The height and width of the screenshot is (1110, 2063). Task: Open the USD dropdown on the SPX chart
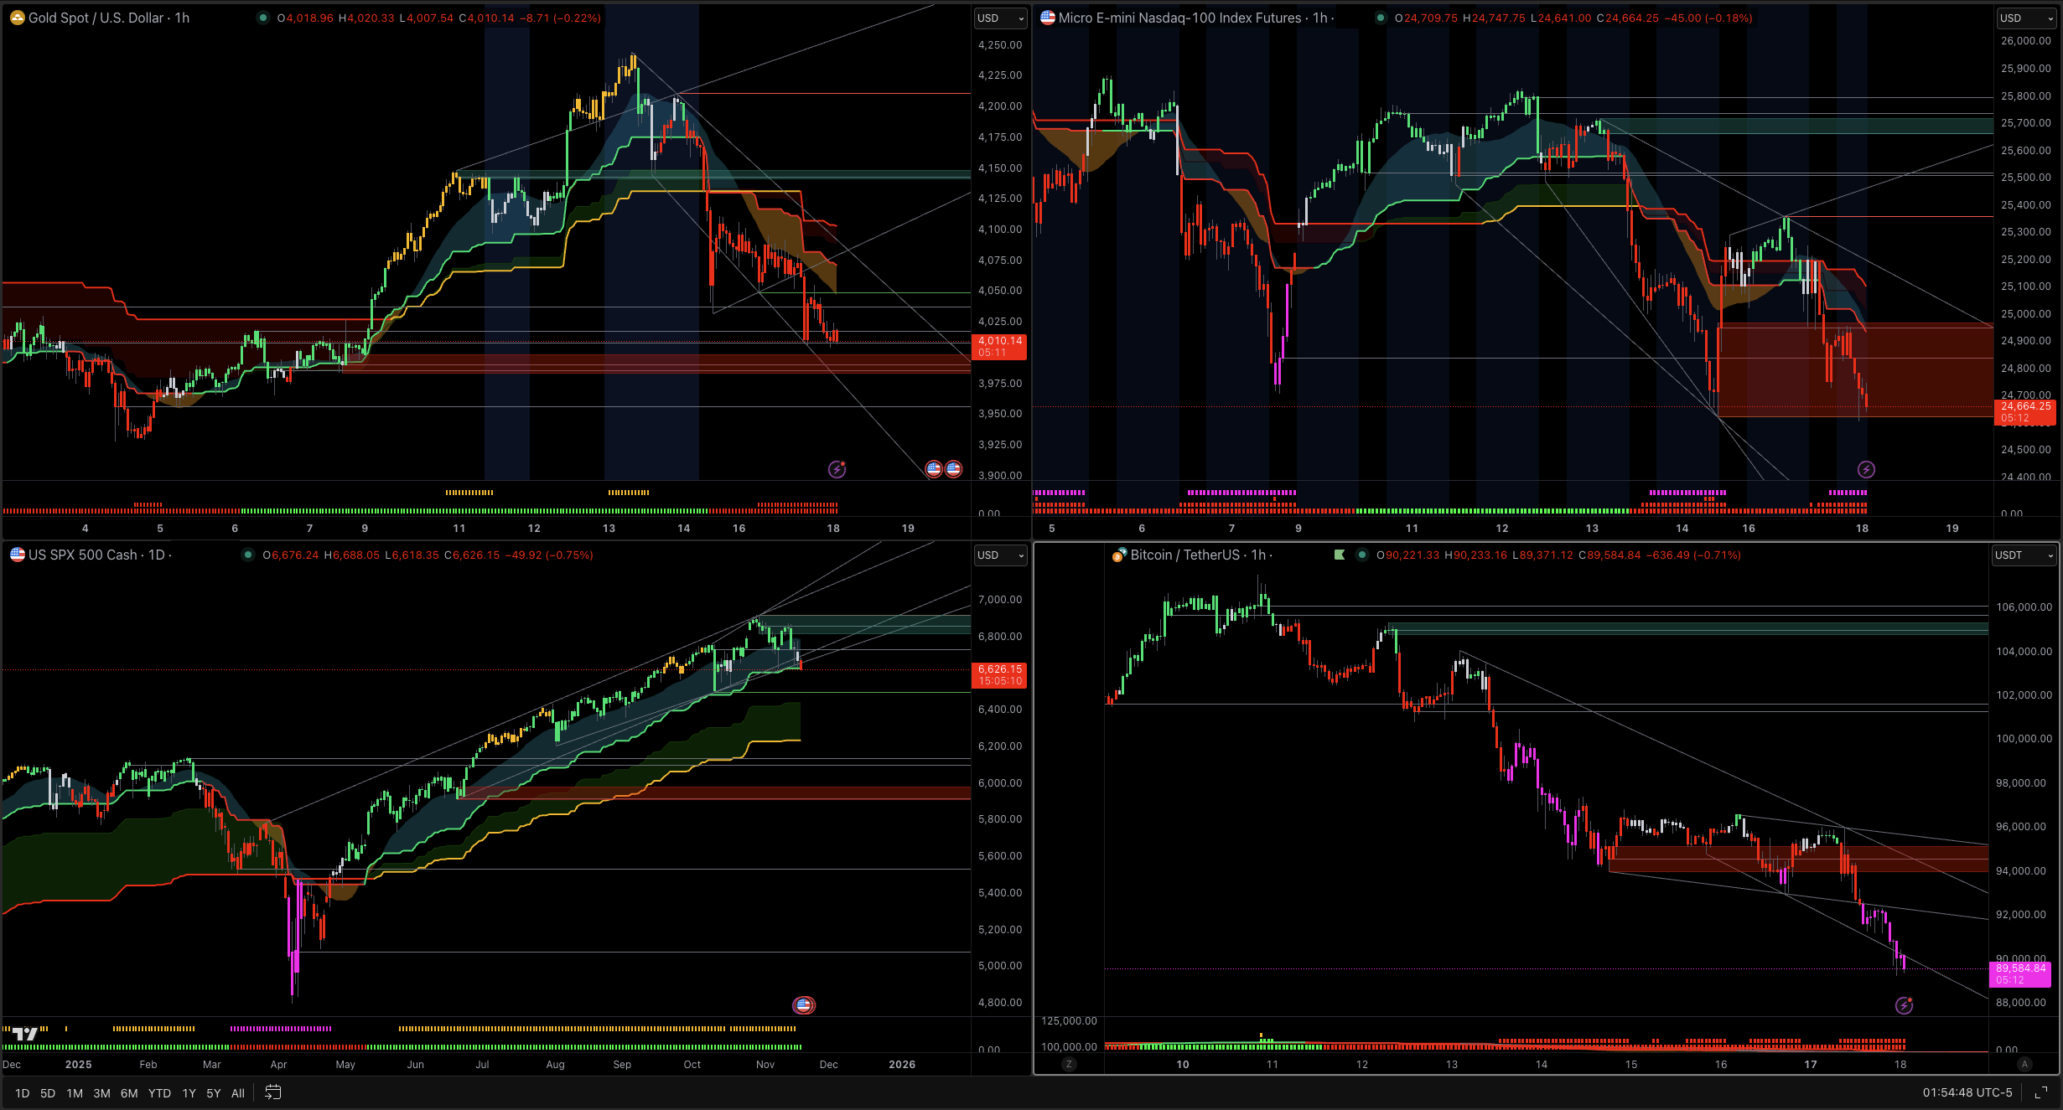pyautogui.click(x=1000, y=555)
